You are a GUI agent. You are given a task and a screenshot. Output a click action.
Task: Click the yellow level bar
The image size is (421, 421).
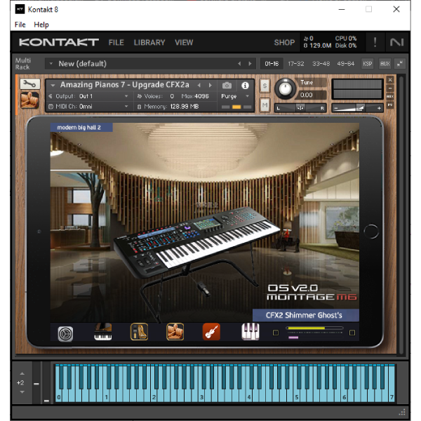[314, 328]
